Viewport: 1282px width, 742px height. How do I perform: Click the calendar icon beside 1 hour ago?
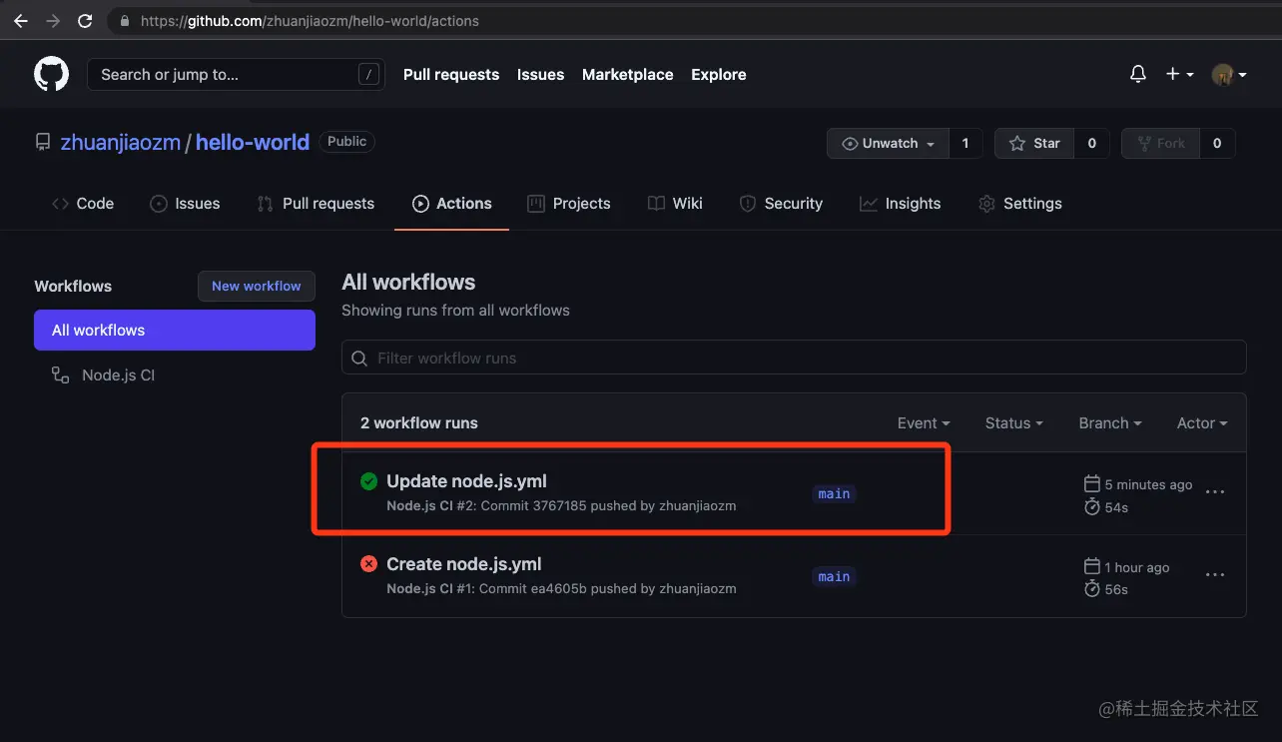(x=1091, y=567)
